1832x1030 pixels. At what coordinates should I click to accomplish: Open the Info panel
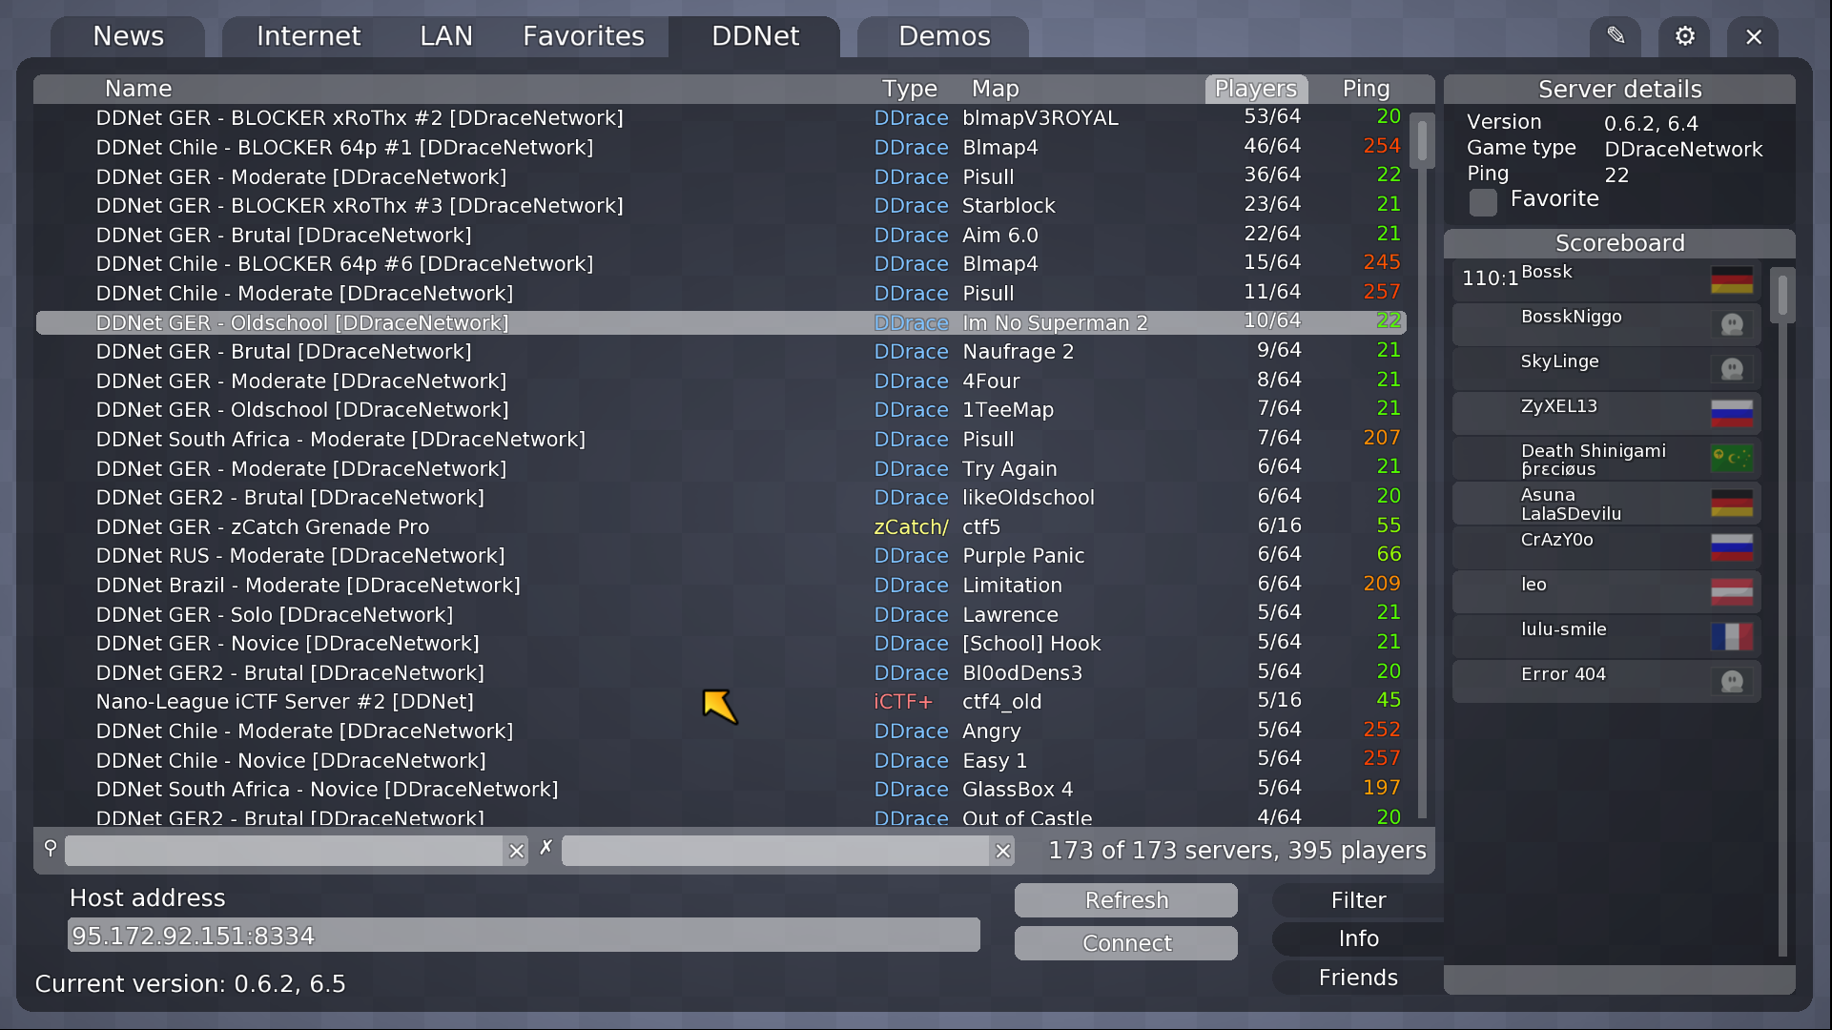coord(1357,938)
